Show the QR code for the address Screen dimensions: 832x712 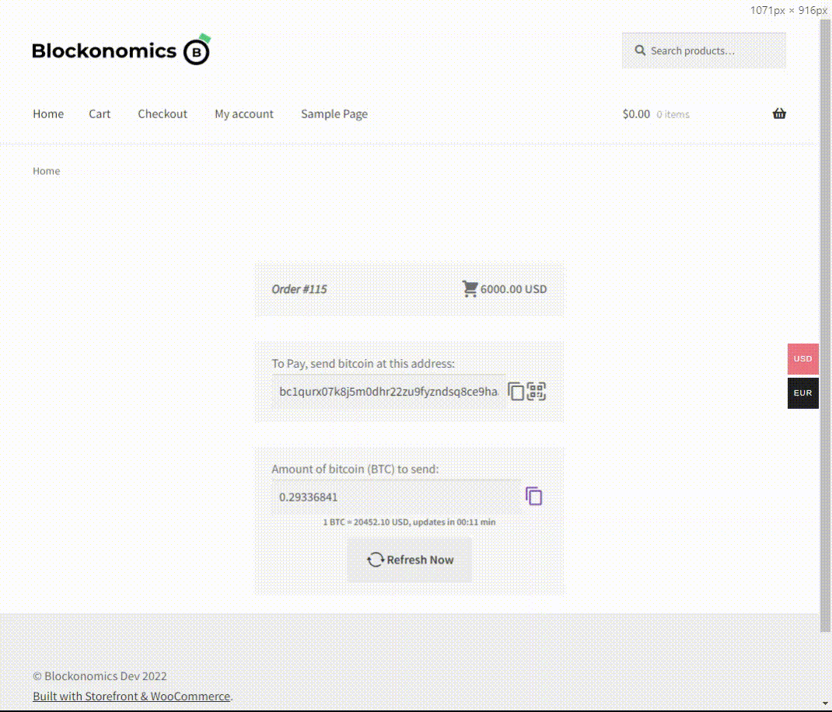[536, 392]
